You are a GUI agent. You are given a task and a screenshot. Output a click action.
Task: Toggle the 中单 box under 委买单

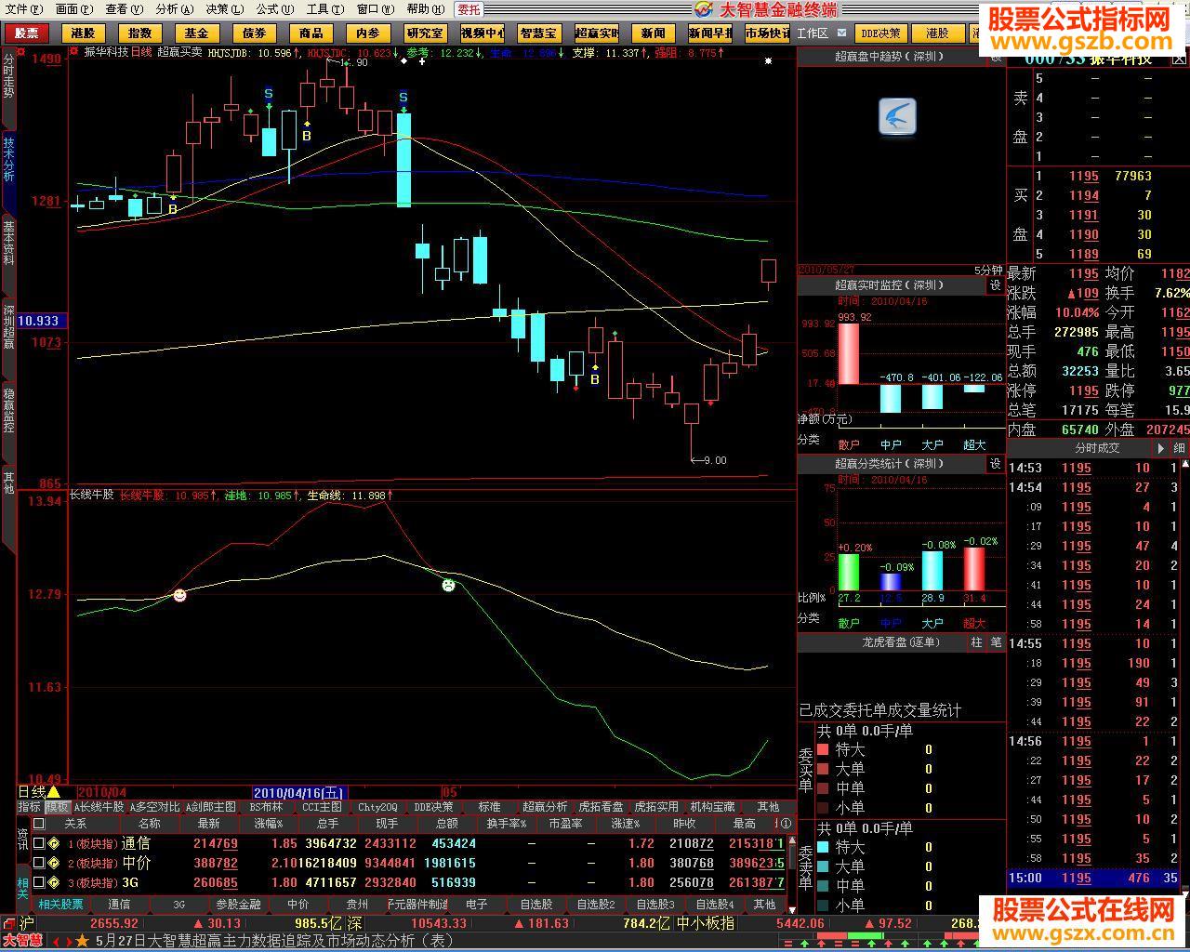pos(823,788)
